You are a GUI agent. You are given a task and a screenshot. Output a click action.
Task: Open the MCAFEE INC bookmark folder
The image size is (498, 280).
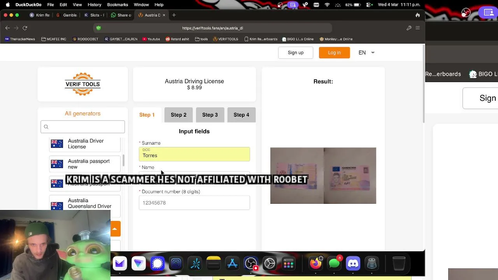[54, 39]
